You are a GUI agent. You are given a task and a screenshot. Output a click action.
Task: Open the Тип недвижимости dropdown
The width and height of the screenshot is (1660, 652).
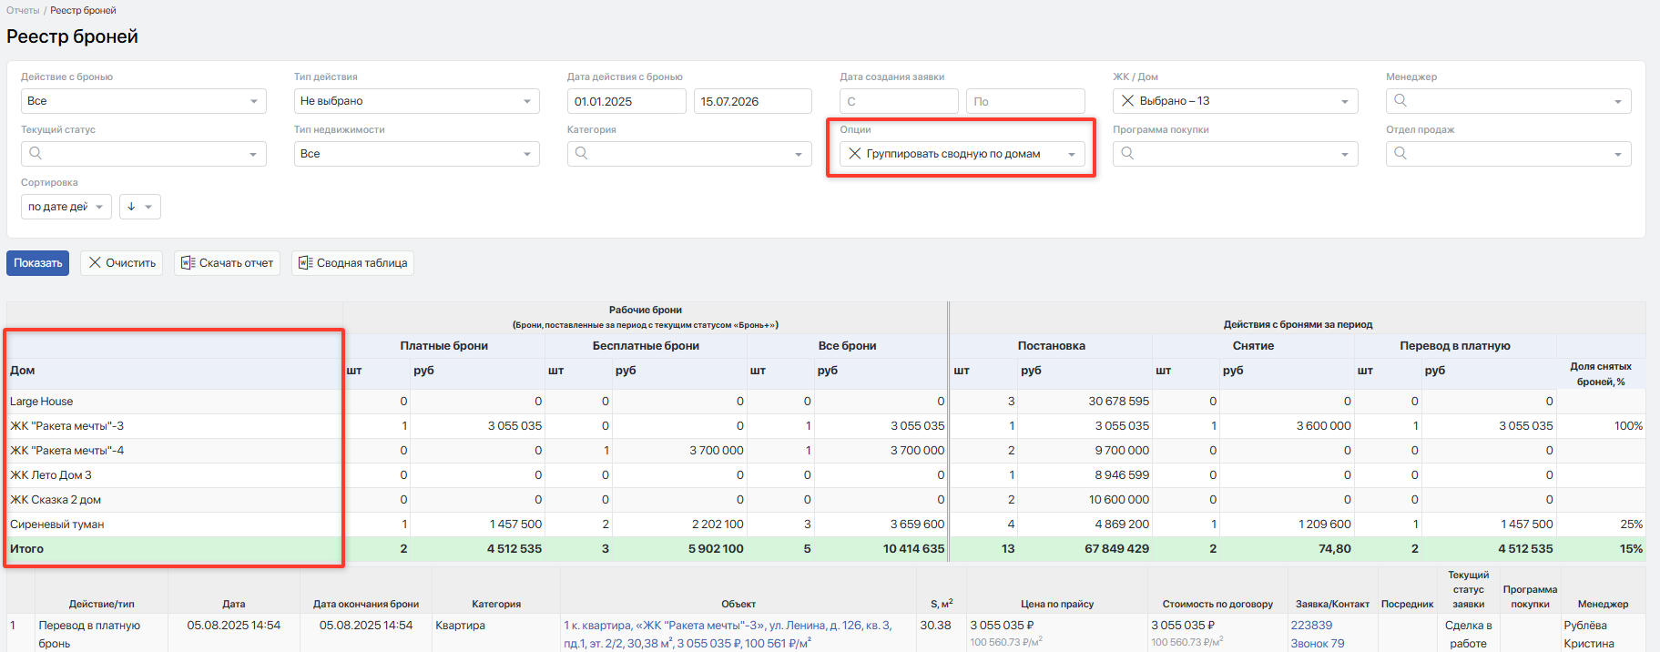417,154
